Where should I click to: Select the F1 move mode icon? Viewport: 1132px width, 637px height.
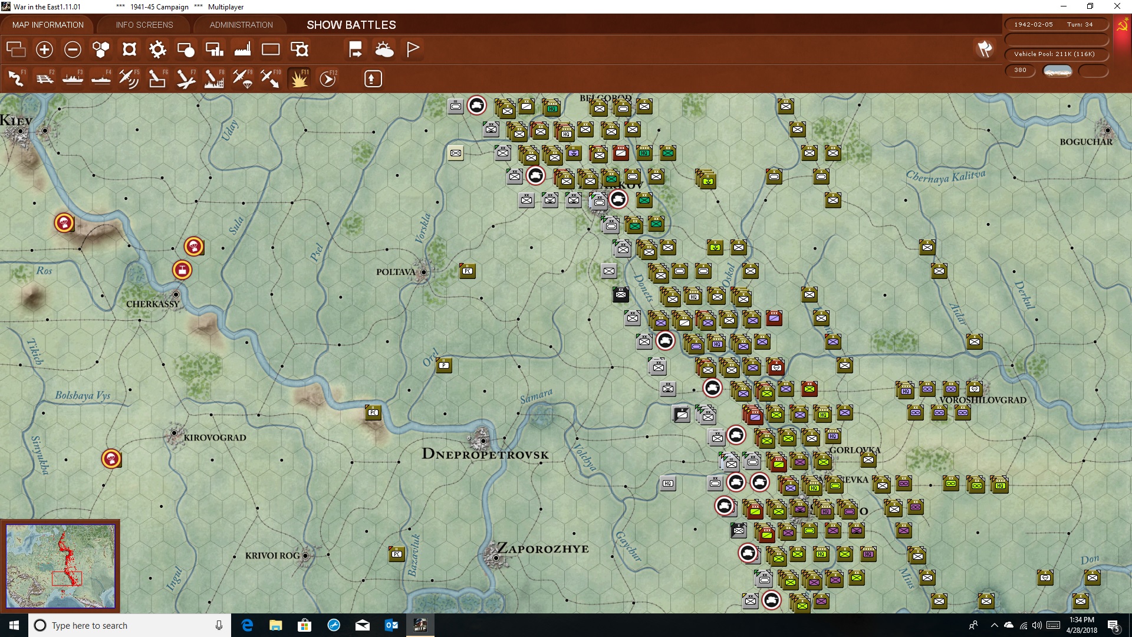coord(17,78)
